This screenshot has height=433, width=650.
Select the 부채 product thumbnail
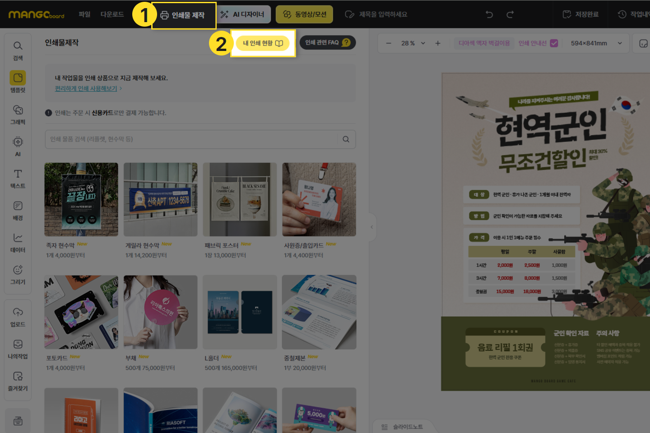[161, 312]
